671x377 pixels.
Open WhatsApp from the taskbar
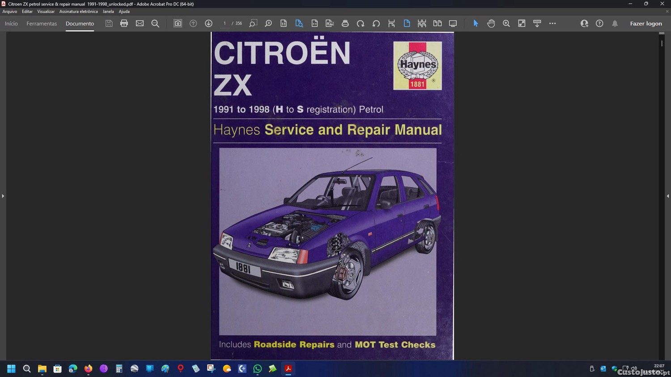257,369
